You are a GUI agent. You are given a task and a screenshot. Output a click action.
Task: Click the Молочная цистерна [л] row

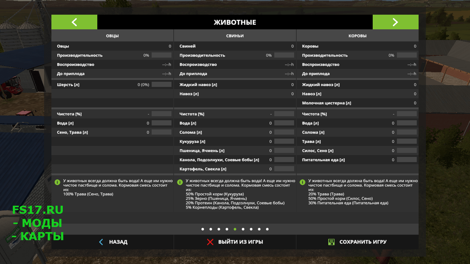357,103
